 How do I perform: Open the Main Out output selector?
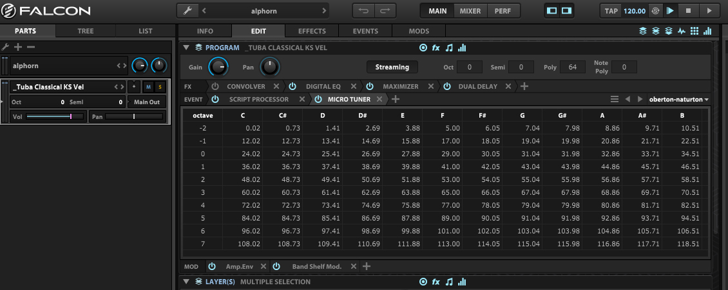(147, 102)
